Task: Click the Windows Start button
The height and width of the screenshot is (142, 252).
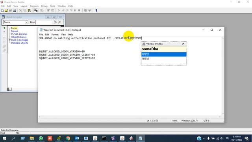Action: pos(4,138)
